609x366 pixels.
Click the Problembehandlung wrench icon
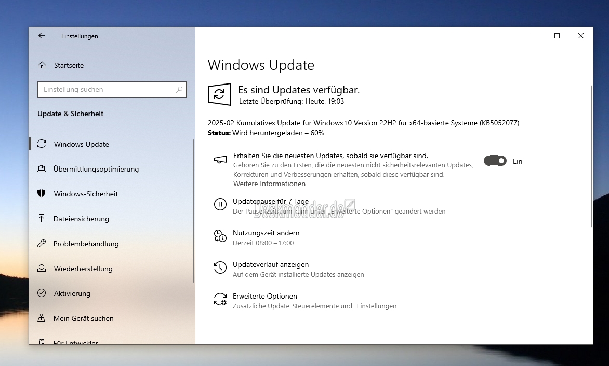(x=42, y=243)
